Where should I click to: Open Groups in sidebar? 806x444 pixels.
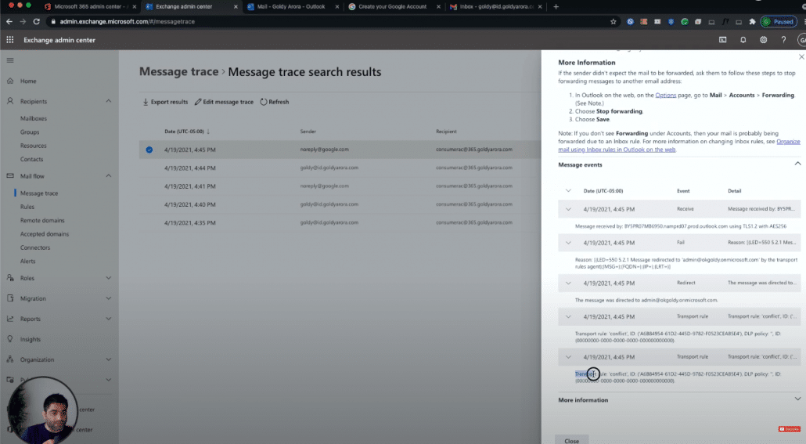pyautogui.click(x=30, y=132)
